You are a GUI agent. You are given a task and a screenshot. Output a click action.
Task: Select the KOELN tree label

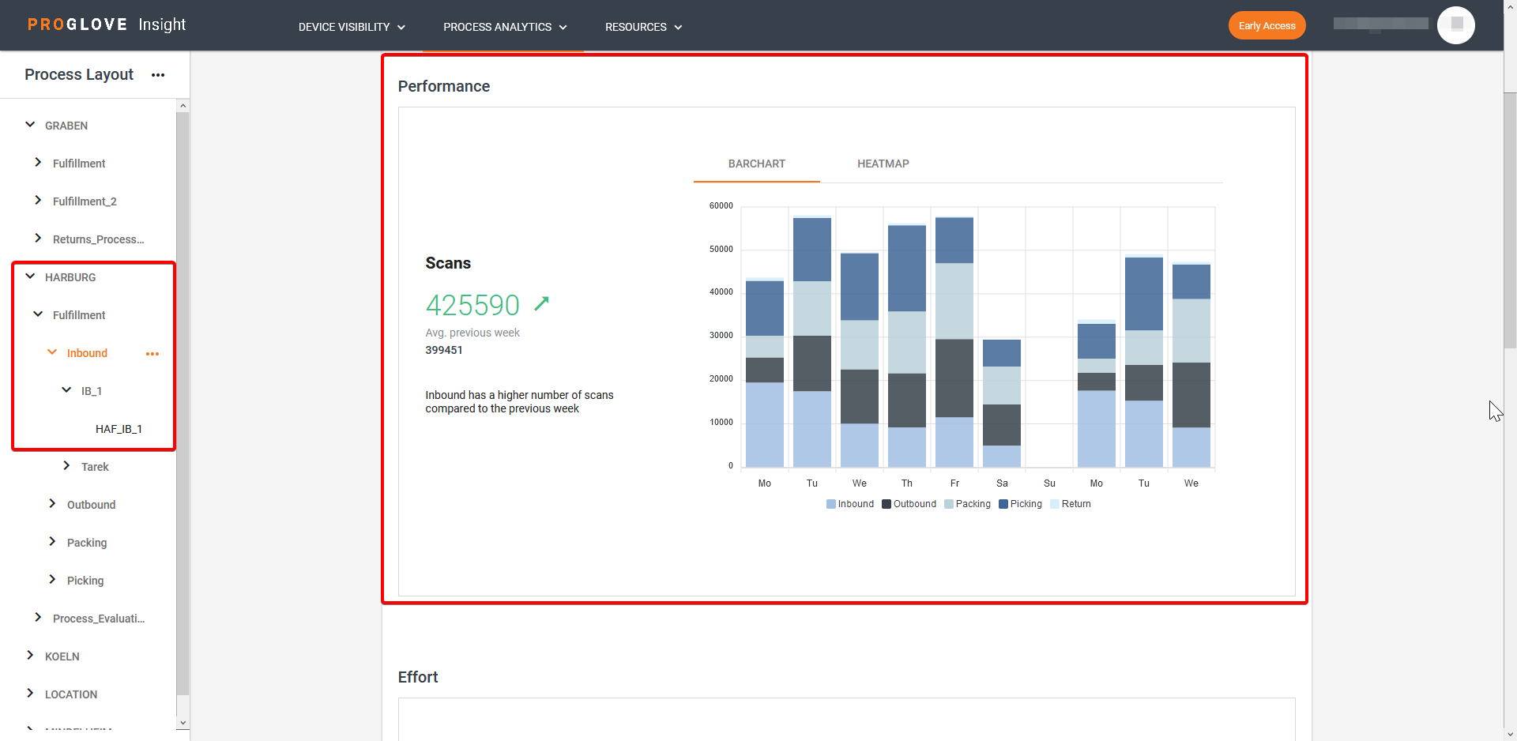pos(62,656)
